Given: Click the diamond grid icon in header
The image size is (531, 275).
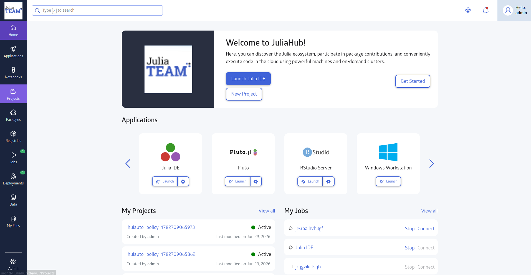Looking at the screenshot, I should click(468, 10).
